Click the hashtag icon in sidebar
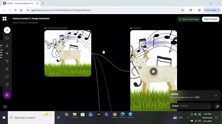The width and height of the screenshot is (222, 124). (x=7, y=53)
